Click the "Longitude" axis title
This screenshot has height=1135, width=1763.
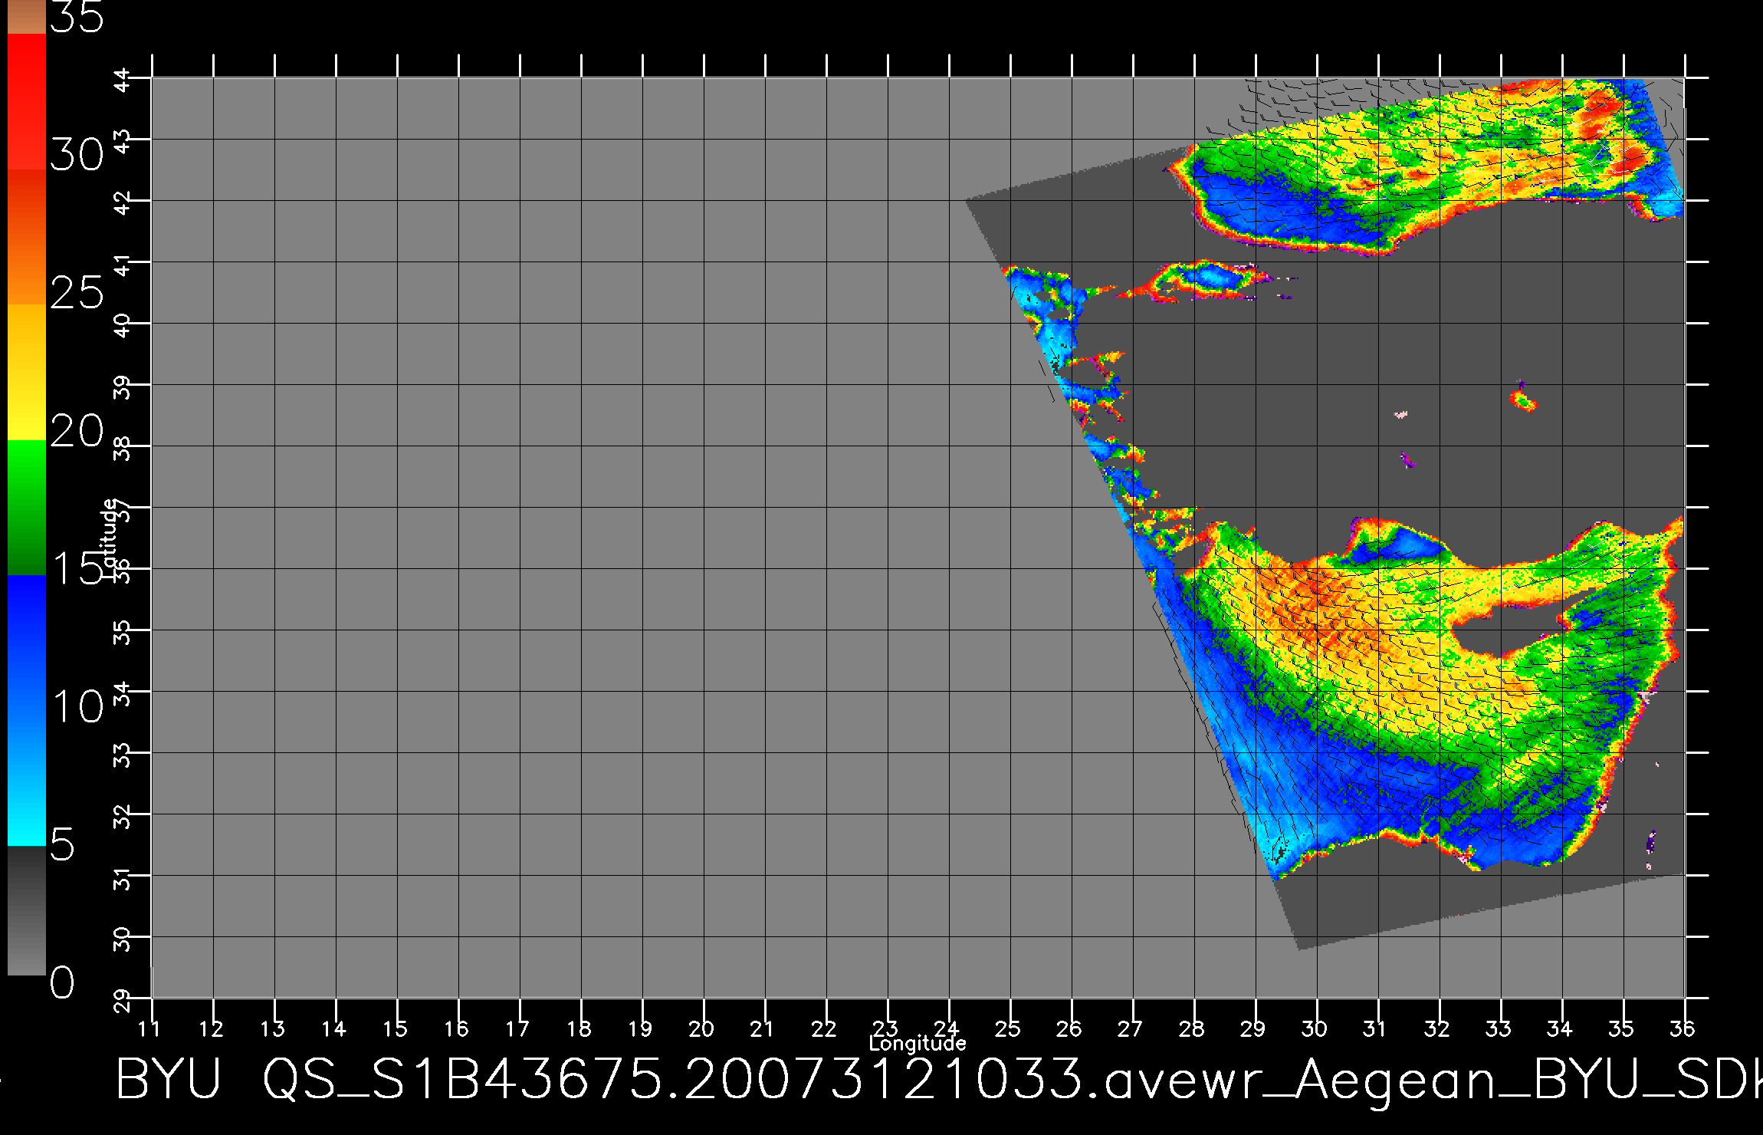click(918, 1043)
